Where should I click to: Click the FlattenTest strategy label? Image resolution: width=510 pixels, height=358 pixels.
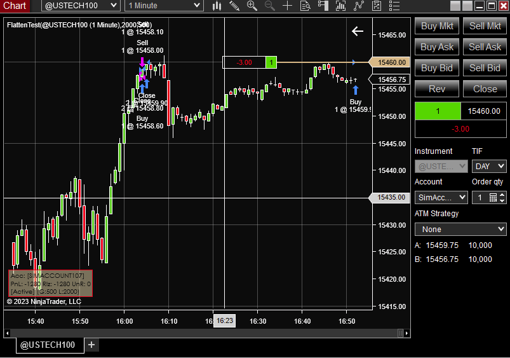(x=79, y=25)
